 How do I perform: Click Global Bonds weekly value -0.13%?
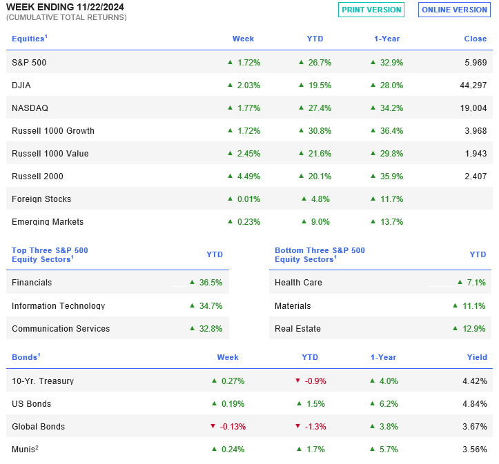point(233,427)
